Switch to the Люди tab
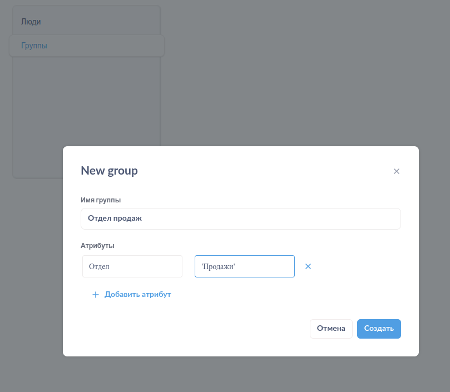This screenshot has height=392, width=450. [x=31, y=22]
